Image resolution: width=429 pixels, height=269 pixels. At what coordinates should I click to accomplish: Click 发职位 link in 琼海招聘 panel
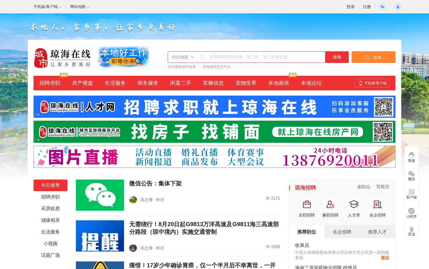[x=364, y=187]
